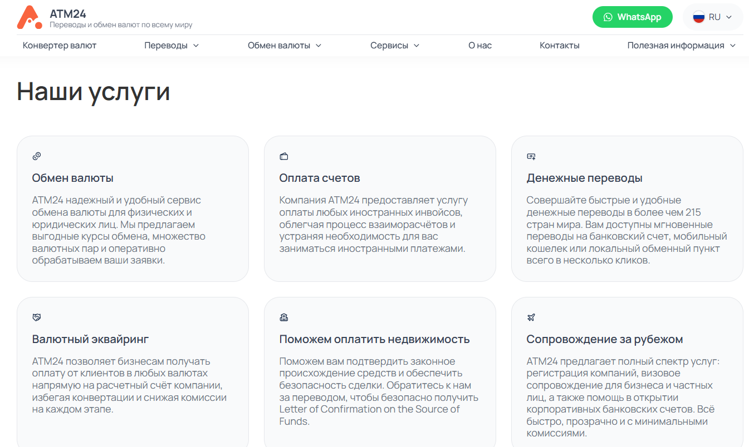The height and width of the screenshot is (447, 749).
Task: Click description starting ATM24 надежный и удобный сервис
Action: (119, 230)
